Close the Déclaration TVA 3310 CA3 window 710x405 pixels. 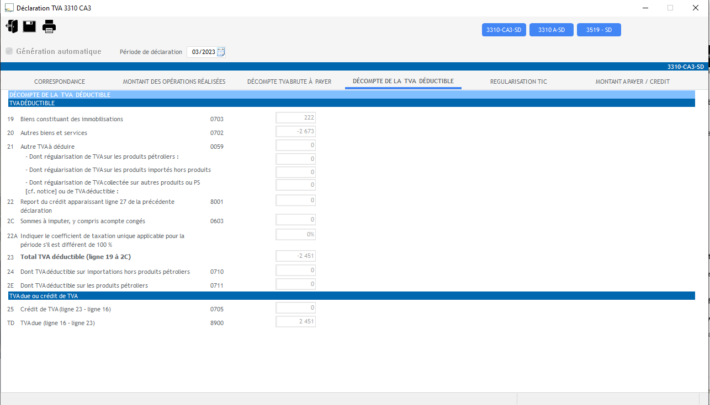[x=696, y=8]
